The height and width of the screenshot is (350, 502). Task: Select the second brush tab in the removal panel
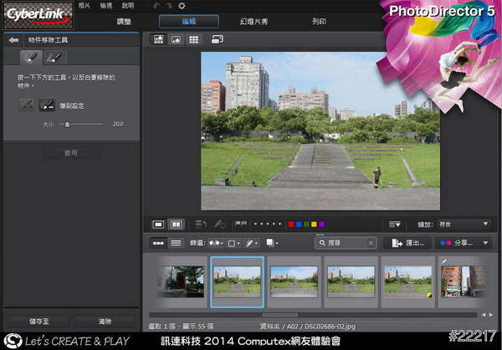coord(54,57)
